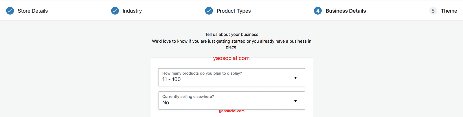Jump to the Theme step label

[x=449, y=11]
